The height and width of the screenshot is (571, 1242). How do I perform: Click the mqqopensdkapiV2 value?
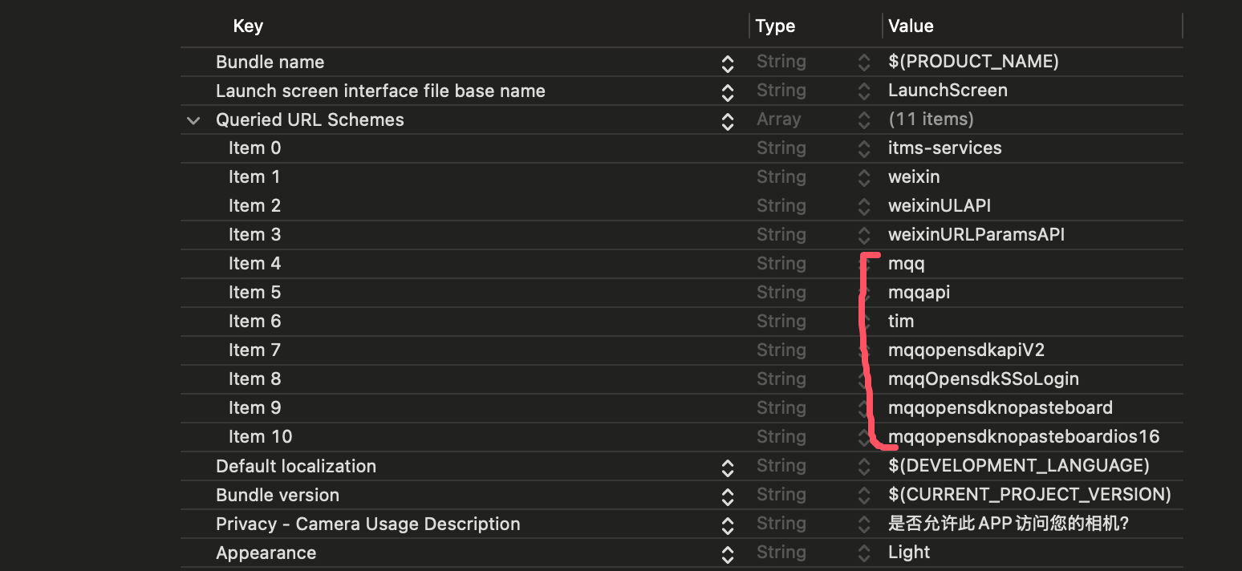pyautogui.click(x=967, y=350)
